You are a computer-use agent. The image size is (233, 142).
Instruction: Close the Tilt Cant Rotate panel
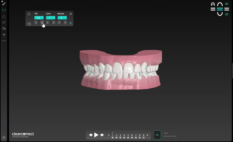tap(71, 14)
